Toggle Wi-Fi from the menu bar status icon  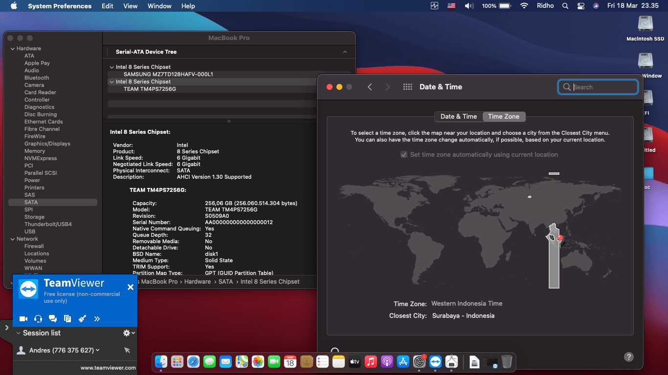524,6
